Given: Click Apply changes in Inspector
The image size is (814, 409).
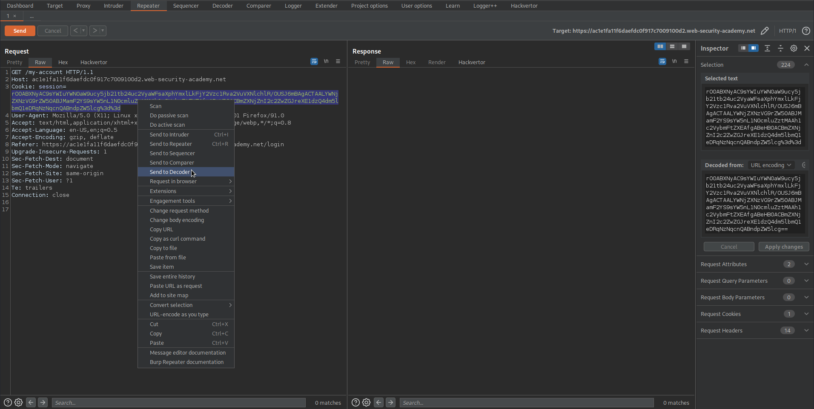Looking at the screenshot, I should (784, 247).
